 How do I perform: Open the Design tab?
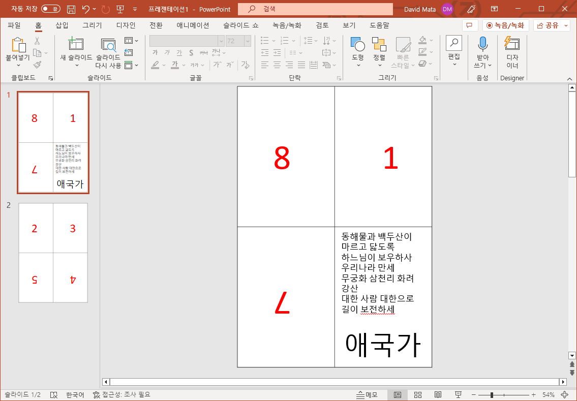tap(126, 25)
